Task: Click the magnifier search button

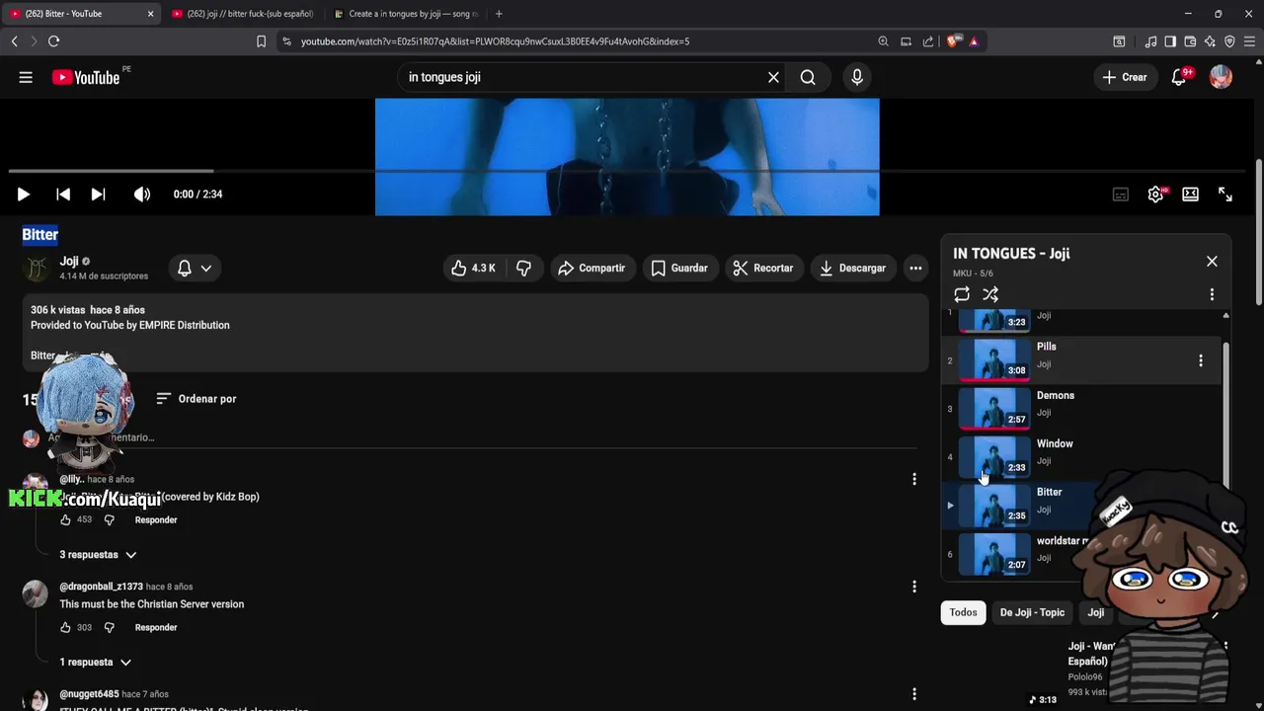Action: (808, 77)
